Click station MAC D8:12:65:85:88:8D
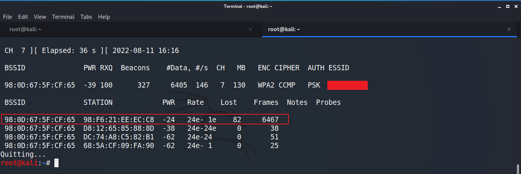Viewport: 521px width, 174px height. coord(119,129)
